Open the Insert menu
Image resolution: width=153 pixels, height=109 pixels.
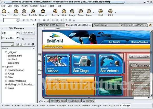point(24,6)
